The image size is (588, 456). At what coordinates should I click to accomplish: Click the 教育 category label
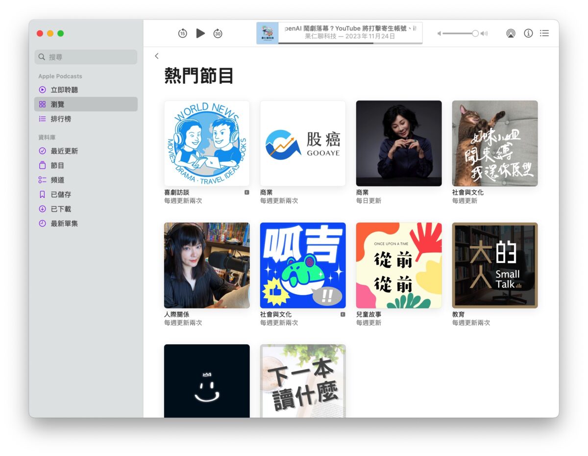click(x=459, y=314)
